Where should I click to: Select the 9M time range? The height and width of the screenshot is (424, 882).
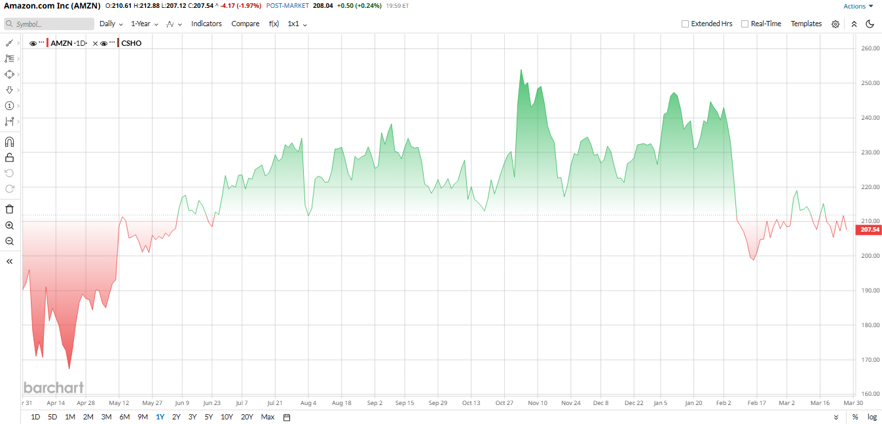pyautogui.click(x=143, y=417)
